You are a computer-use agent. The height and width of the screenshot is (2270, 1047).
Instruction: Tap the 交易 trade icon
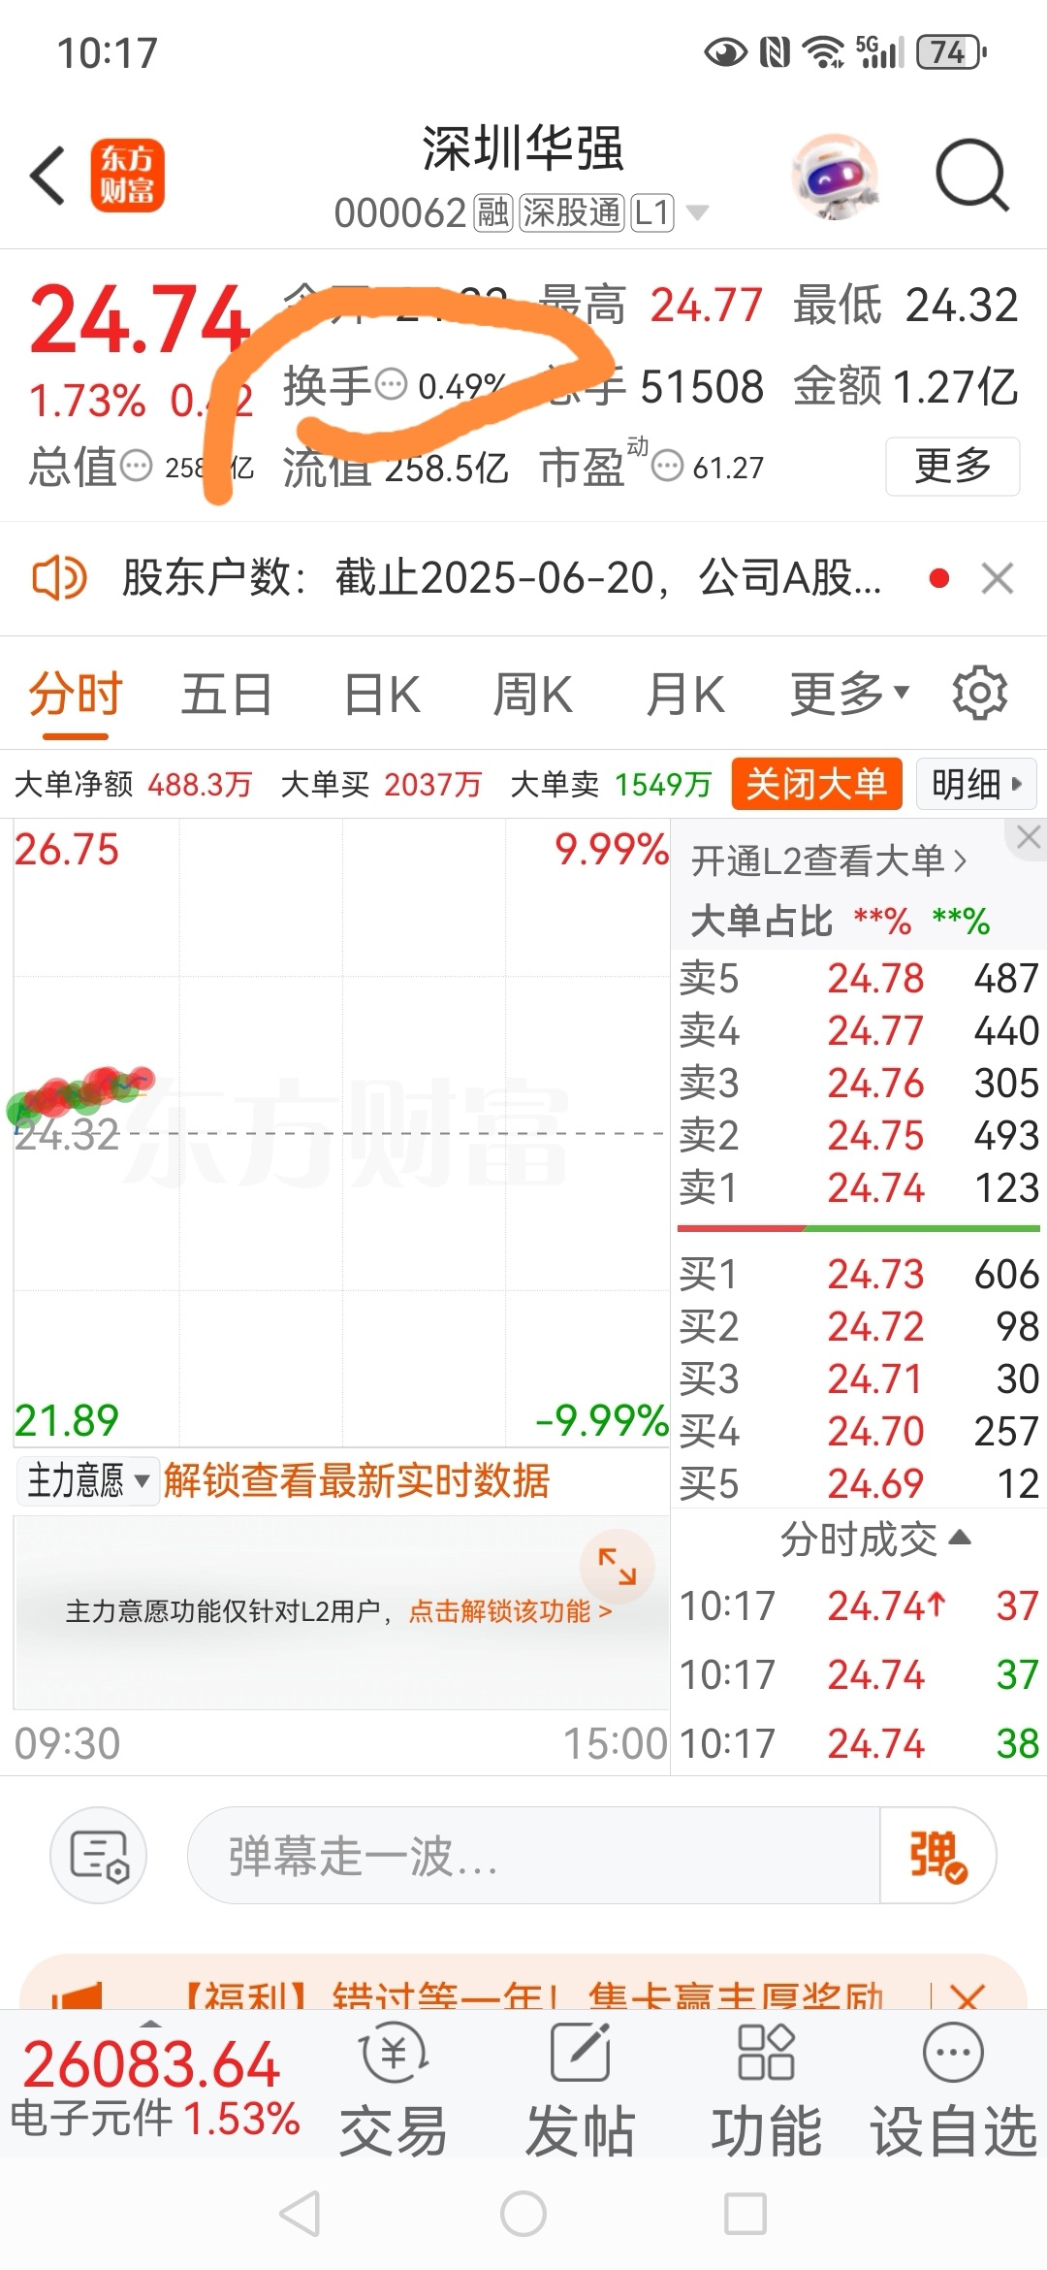(393, 2090)
